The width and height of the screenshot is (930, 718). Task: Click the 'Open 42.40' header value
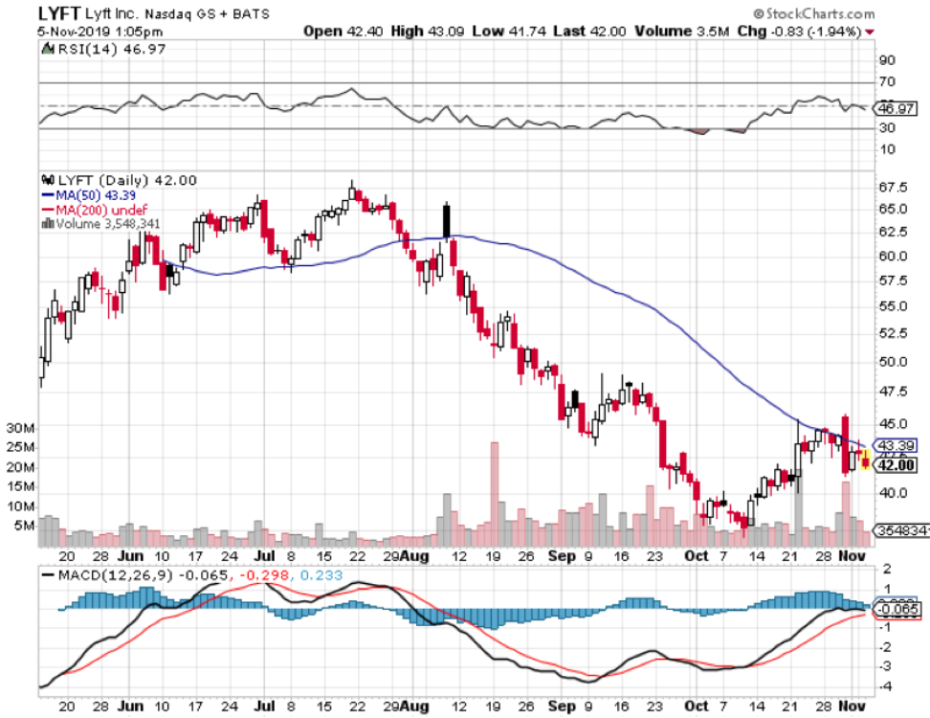343,31
